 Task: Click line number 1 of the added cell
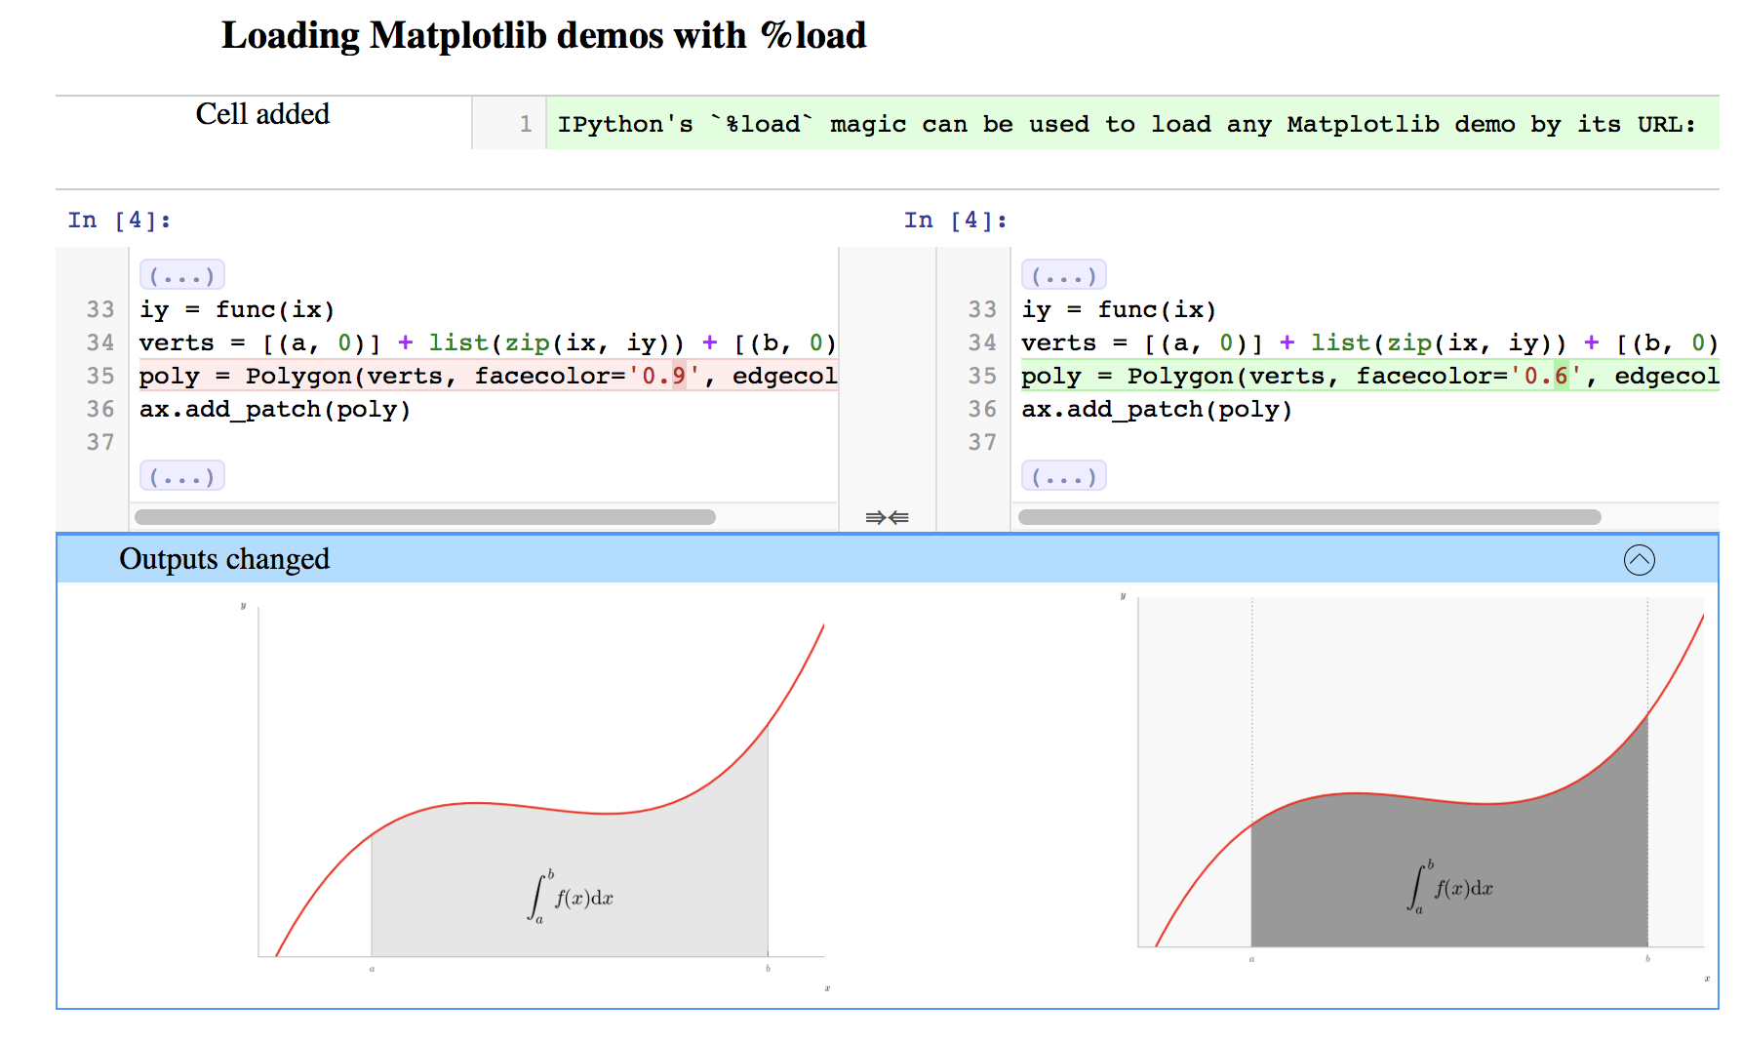pos(526,124)
